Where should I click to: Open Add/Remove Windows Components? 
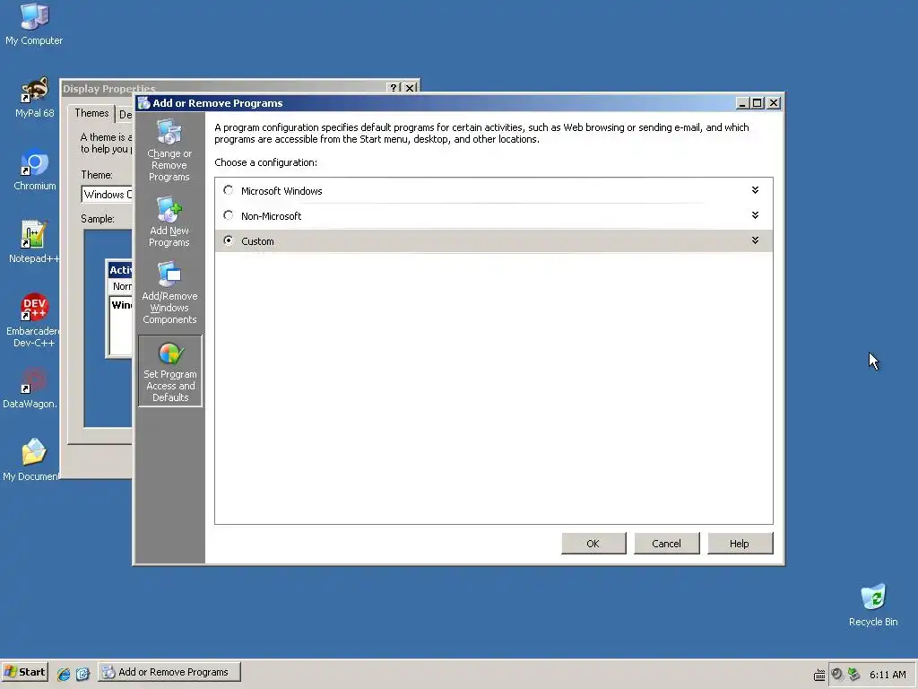tap(169, 292)
